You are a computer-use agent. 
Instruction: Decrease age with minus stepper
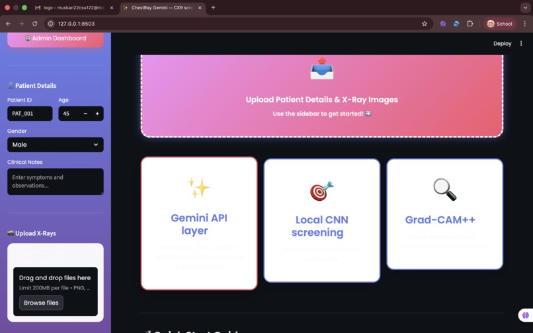tap(85, 114)
